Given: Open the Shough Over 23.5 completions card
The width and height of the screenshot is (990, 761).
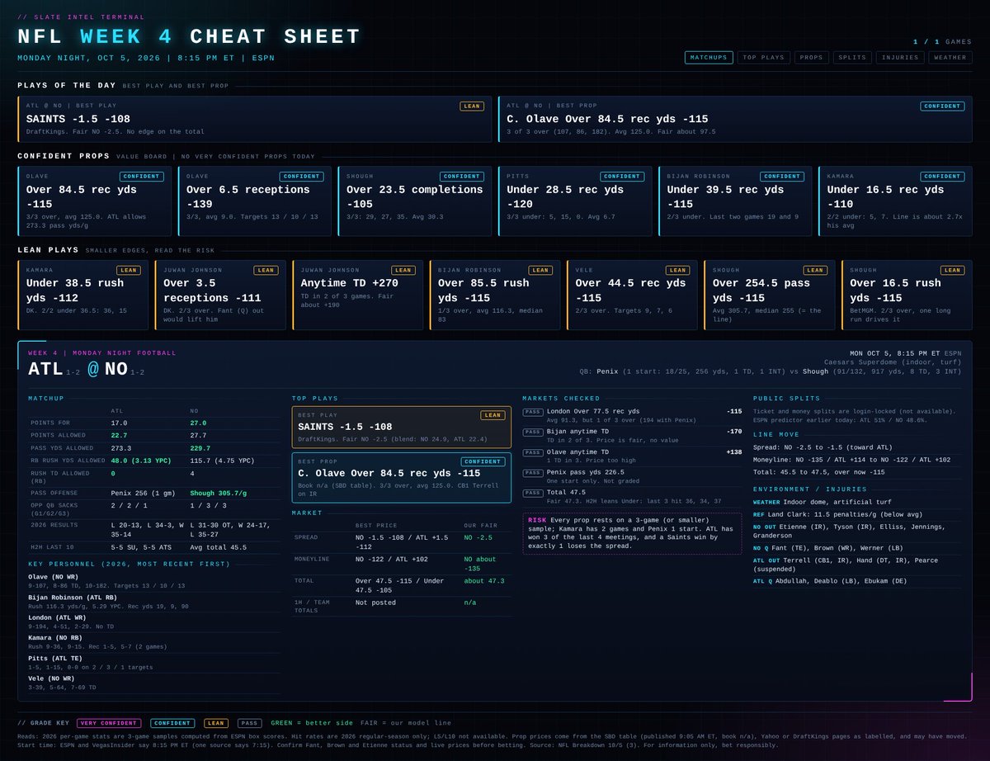Looking at the screenshot, I should pyautogui.click(x=414, y=201).
